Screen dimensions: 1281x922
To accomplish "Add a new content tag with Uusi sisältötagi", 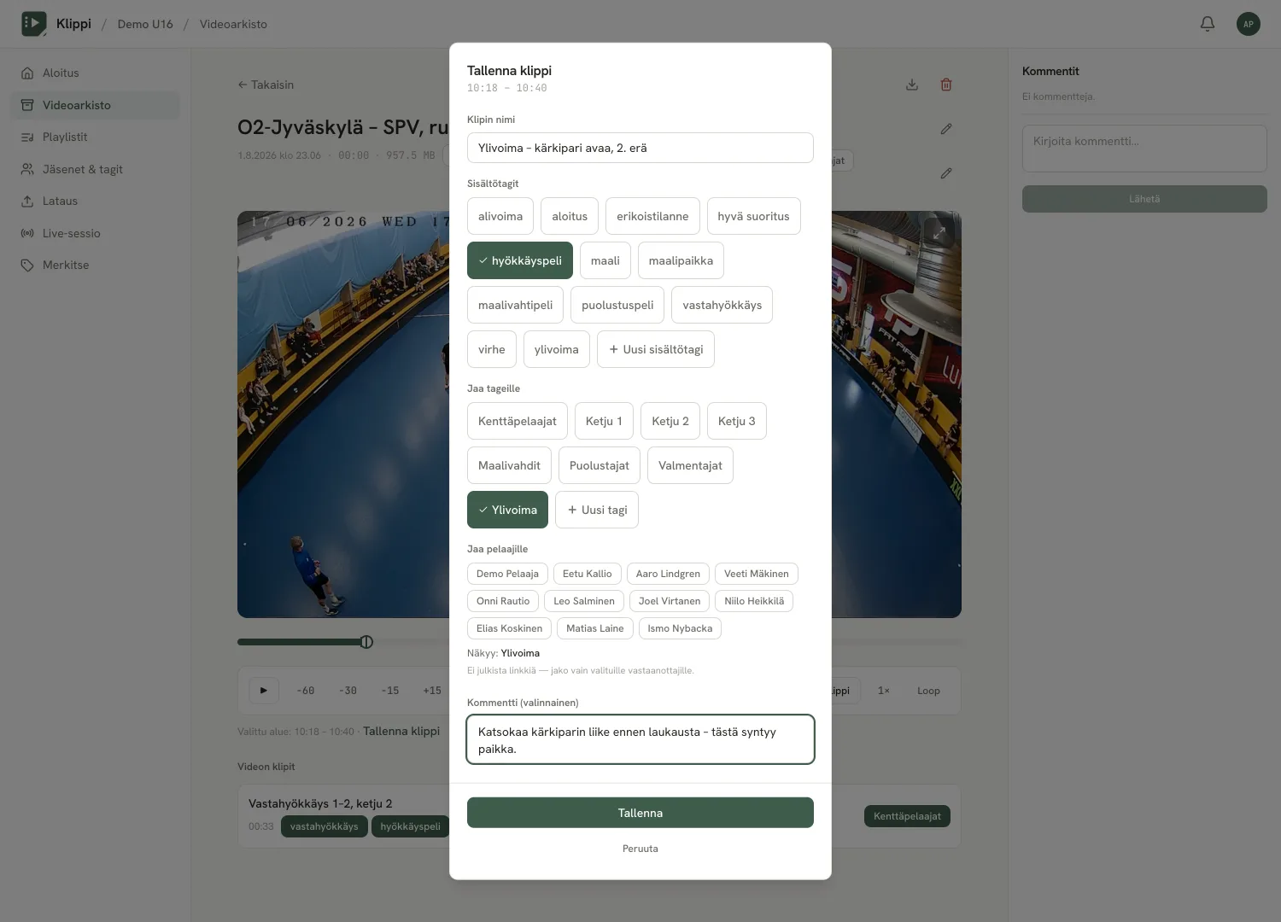I will [656, 349].
